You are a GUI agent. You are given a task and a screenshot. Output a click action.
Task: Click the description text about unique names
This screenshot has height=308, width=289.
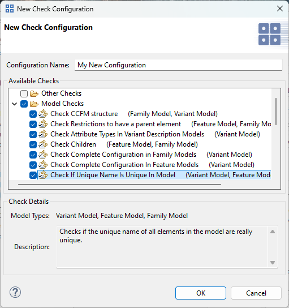coord(156,236)
